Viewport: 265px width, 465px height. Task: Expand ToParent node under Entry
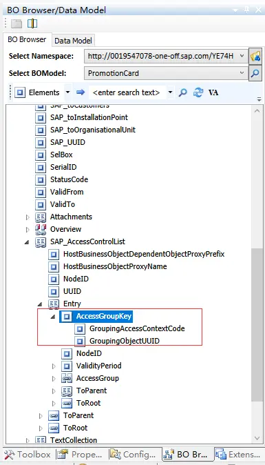click(54, 391)
